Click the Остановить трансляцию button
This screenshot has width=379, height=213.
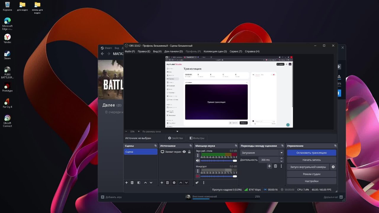pyautogui.click(x=311, y=153)
